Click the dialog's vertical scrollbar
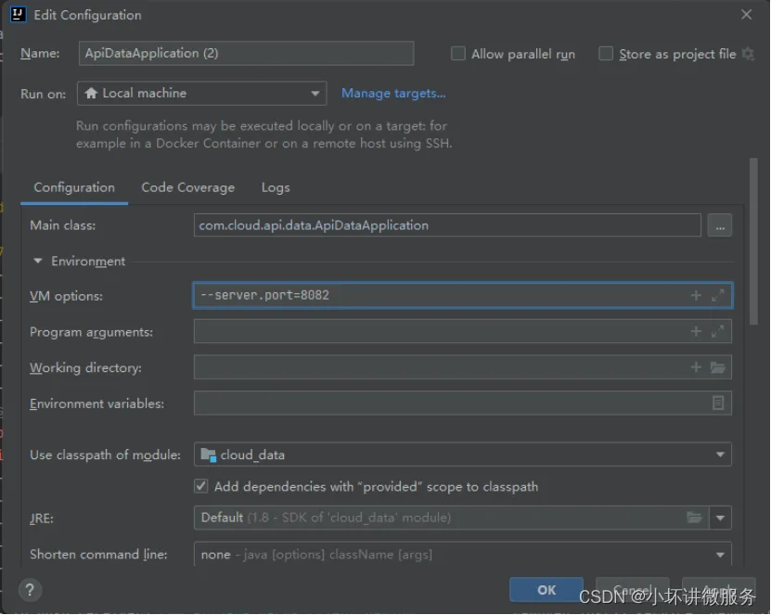 coord(753,241)
